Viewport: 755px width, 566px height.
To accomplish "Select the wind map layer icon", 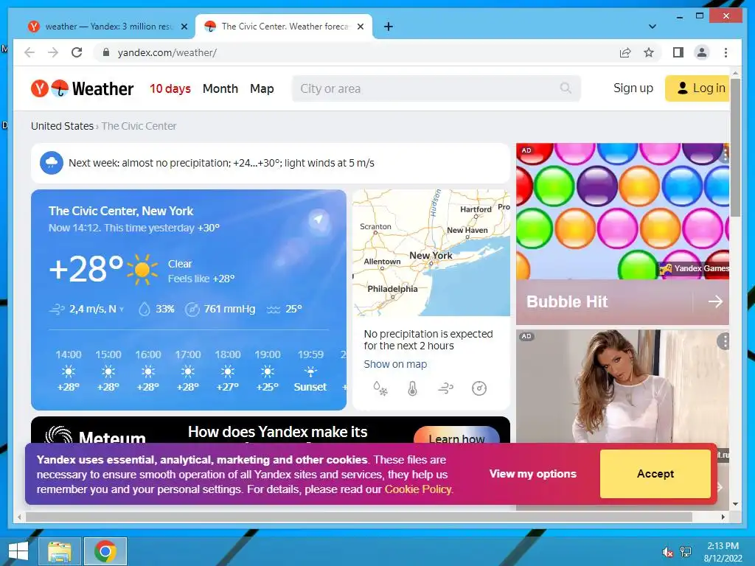I will tap(445, 388).
